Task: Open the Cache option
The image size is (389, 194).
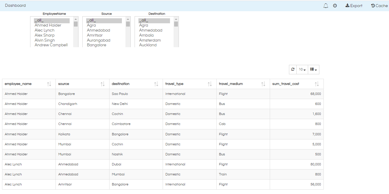Action: click(x=380, y=6)
